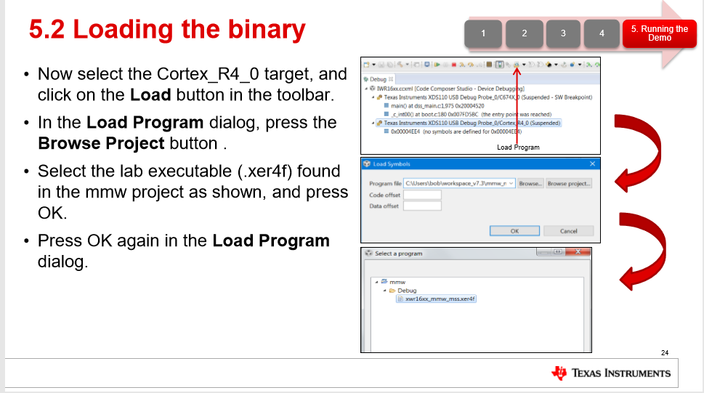
Task: Click the Texas Instruments logo
Action: click(611, 373)
